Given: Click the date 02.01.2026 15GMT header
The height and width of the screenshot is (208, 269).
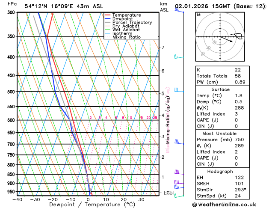Looking at the screenshot, I should 202,6.
